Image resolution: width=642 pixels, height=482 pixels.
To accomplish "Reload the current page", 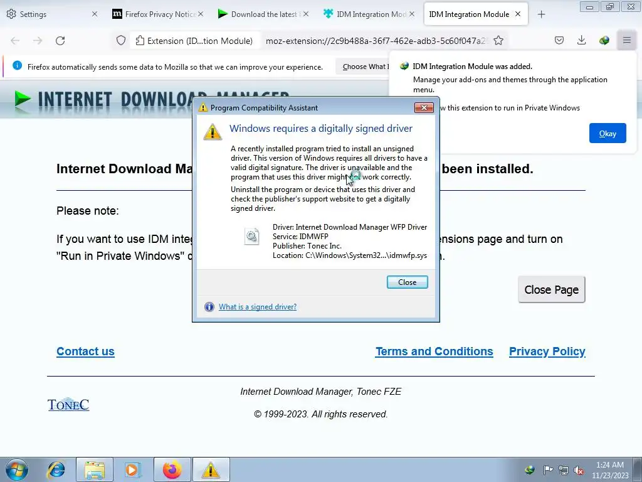I will (60, 41).
